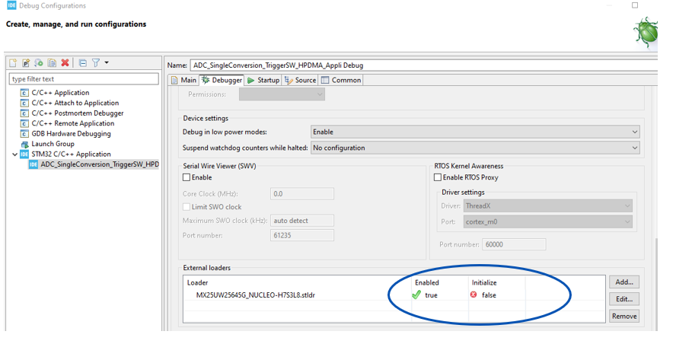This screenshot has height=344, width=676.
Task: Click the filter funnel icon
Action: coord(96,63)
